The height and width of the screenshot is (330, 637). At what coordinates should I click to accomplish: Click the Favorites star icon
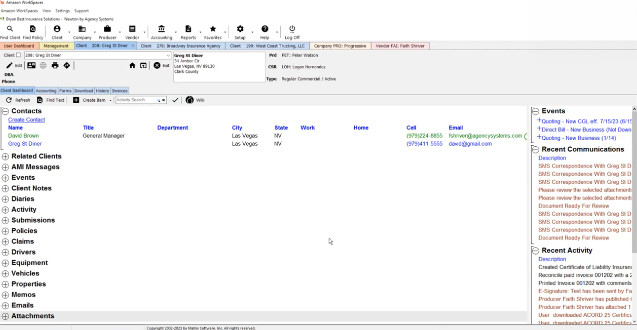pos(213,29)
